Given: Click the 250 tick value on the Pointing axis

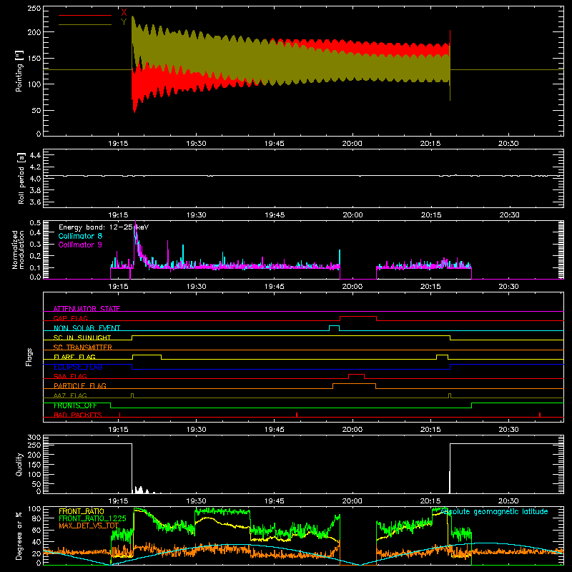Looking at the screenshot, I should (x=34, y=8).
